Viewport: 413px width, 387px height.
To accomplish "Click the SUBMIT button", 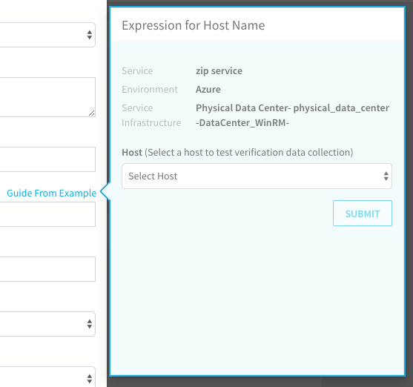I will [363, 213].
